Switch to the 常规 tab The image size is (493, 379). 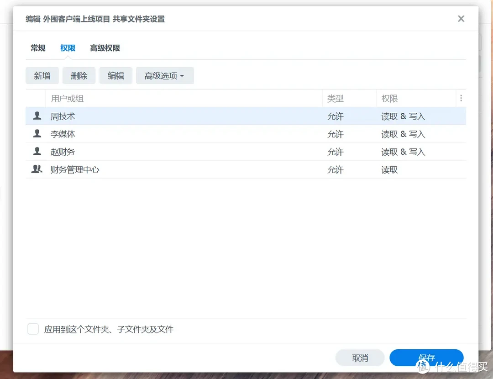pos(38,47)
